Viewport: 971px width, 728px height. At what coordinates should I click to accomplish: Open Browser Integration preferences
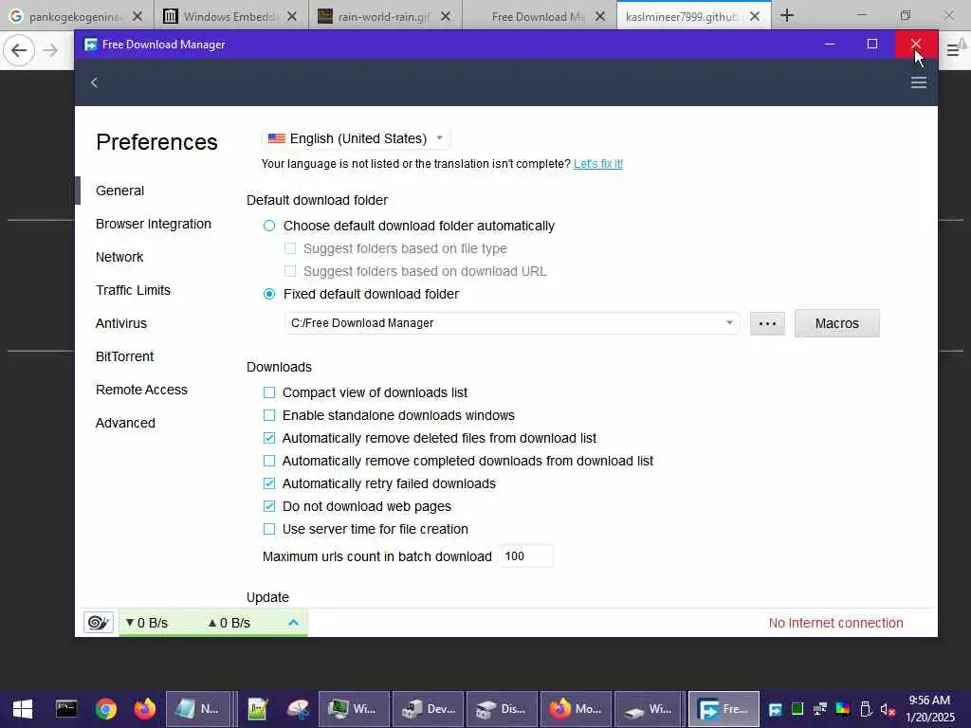(154, 224)
